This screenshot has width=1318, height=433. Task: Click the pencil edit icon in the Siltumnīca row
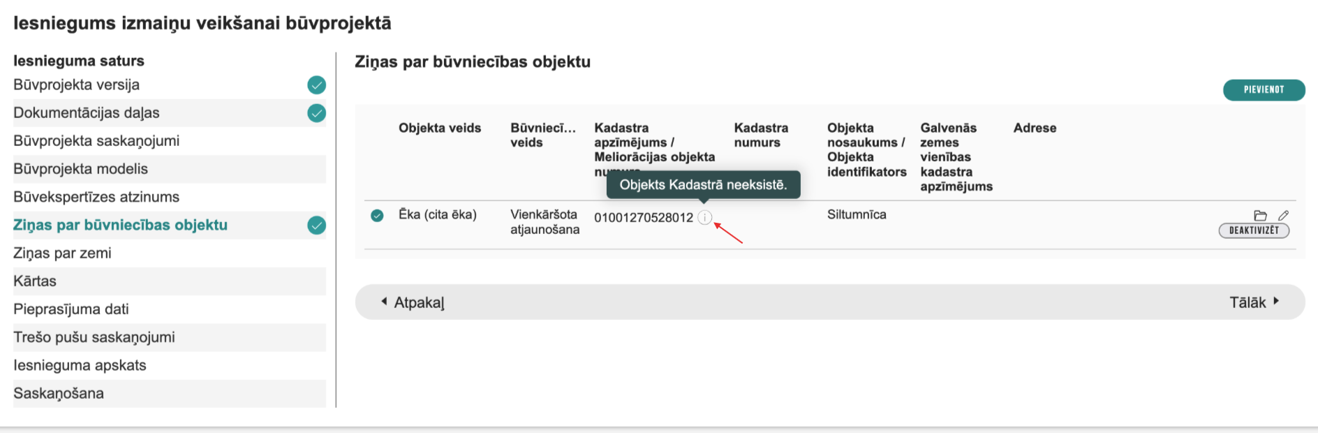(1283, 216)
